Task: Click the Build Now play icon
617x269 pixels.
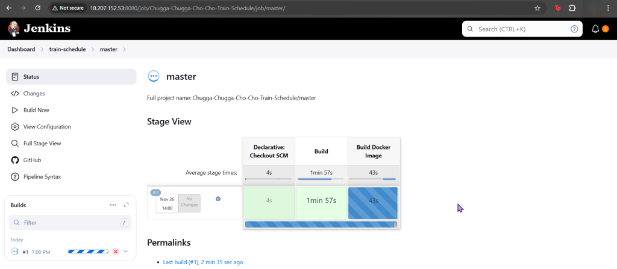Action: tap(15, 110)
